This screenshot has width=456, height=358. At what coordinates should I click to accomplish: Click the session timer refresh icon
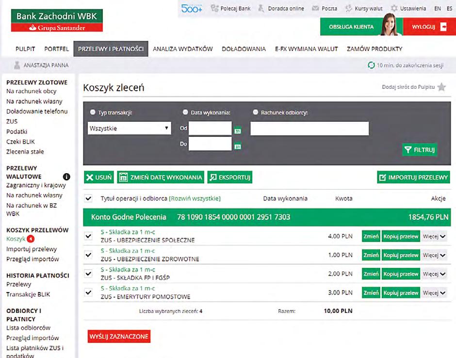[371, 65]
